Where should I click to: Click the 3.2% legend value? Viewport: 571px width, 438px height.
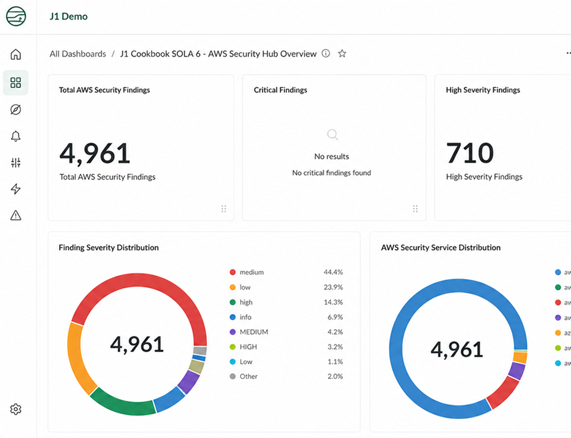(335, 347)
